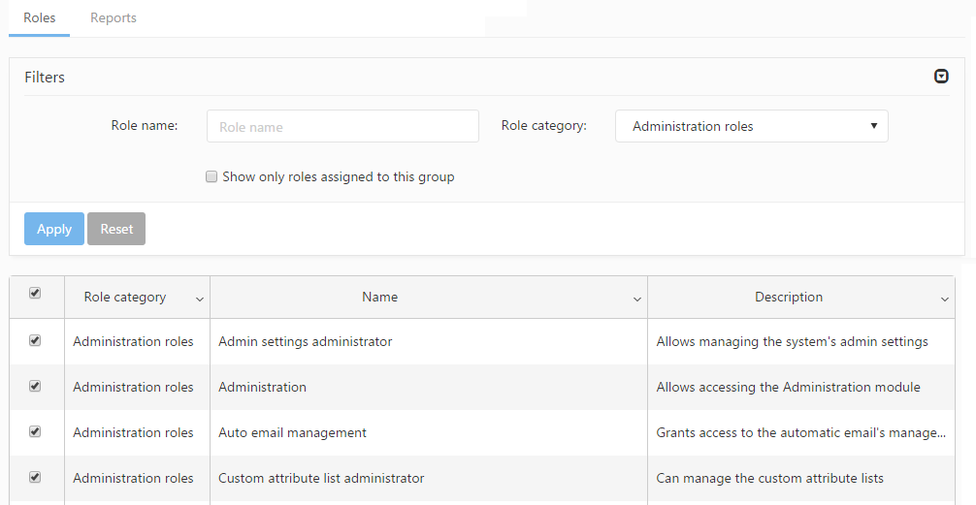Select the Custom attribute list administrator row

click(321, 478)
